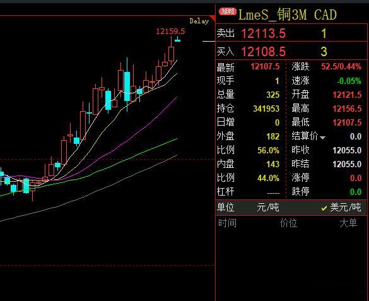Click the 涨跌 value 52.5/0.44%
The width and height of the screenshot is (369, 301).
click(341, 67)
